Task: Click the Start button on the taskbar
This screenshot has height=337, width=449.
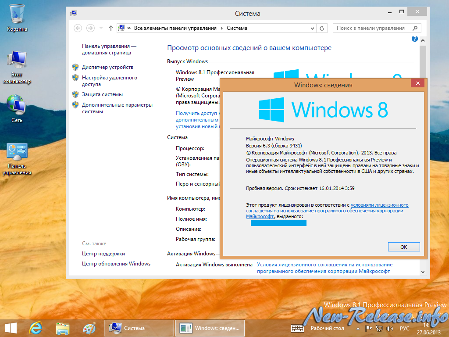Action: tap(11, 328)
